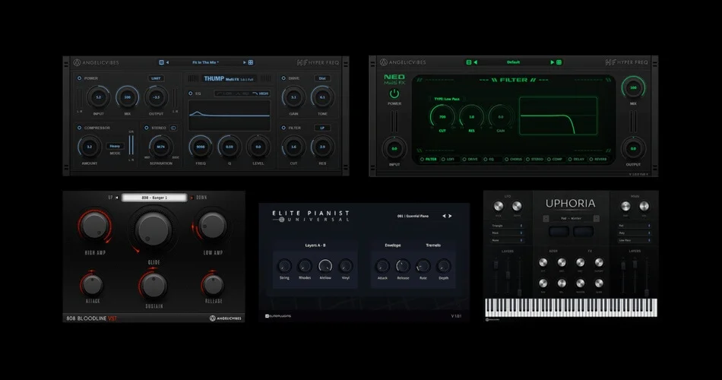Image resolution: width=722 pixels, height=380 pixels.
Task: Click left preset button in Uphoria
Action: tap(546, 218)
